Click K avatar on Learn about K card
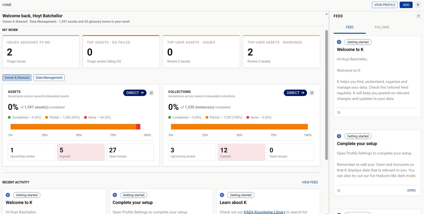 tap(222, 195)
